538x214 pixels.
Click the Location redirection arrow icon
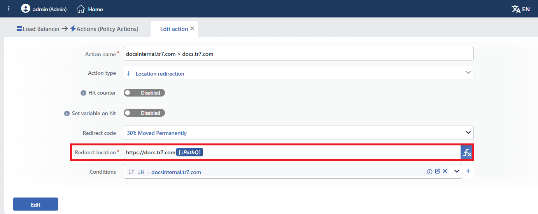point(129,73)
